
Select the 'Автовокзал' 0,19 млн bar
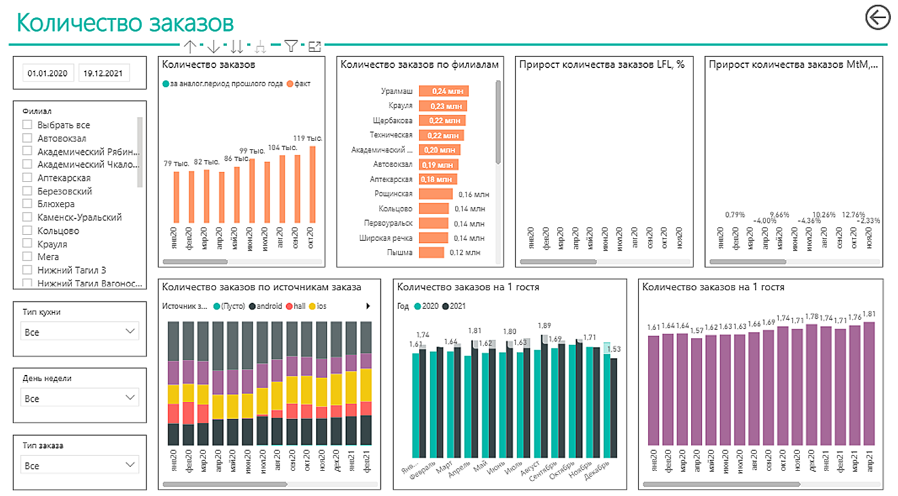click(438, 165)
